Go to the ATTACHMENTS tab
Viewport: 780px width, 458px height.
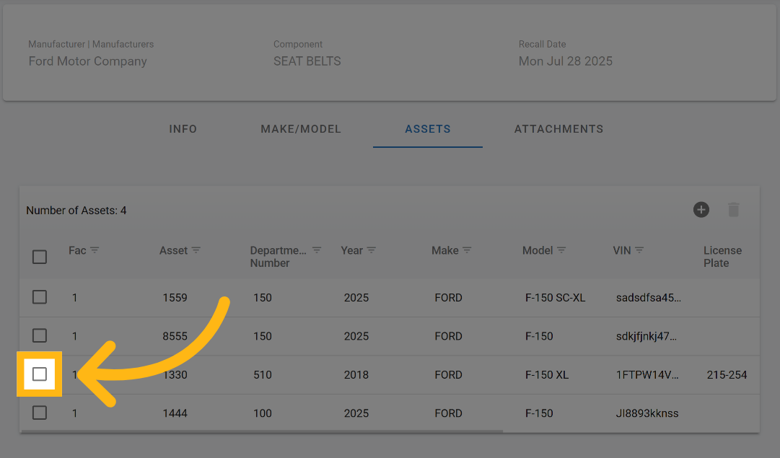558,129
